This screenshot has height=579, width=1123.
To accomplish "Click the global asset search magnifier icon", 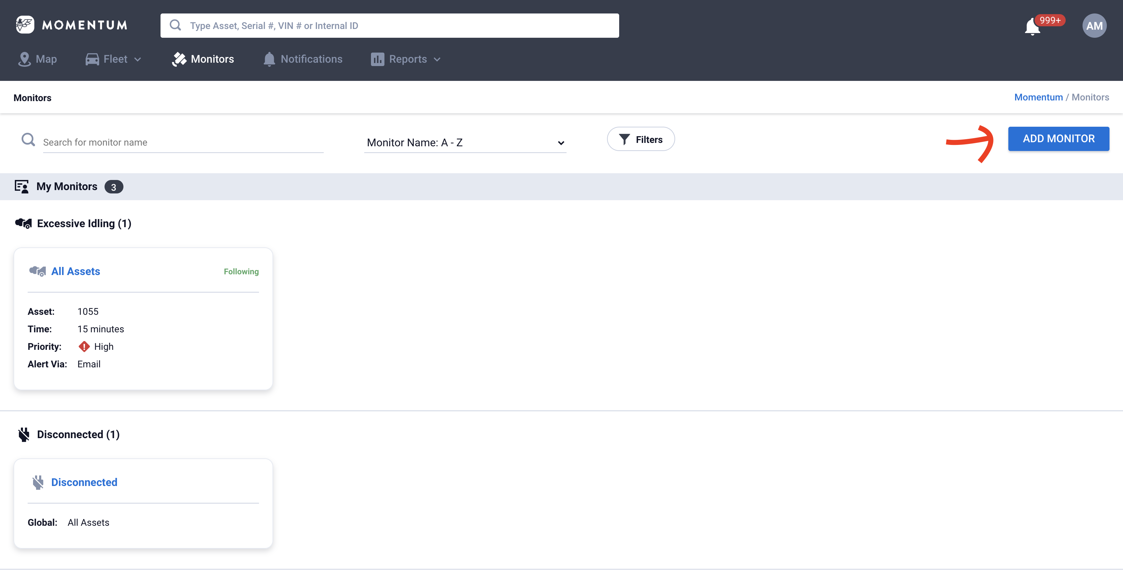I will (175, 25).
